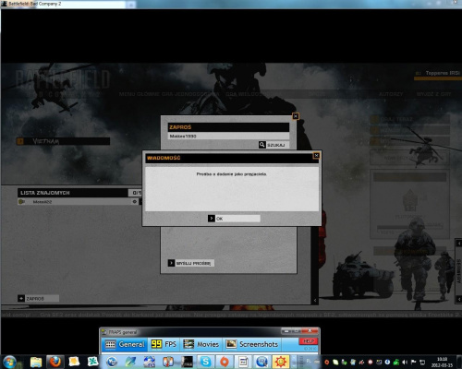Click the volume speaker tray icon
Image resolution: width=462 pixels, height=369 pixels.
point(405,362)
